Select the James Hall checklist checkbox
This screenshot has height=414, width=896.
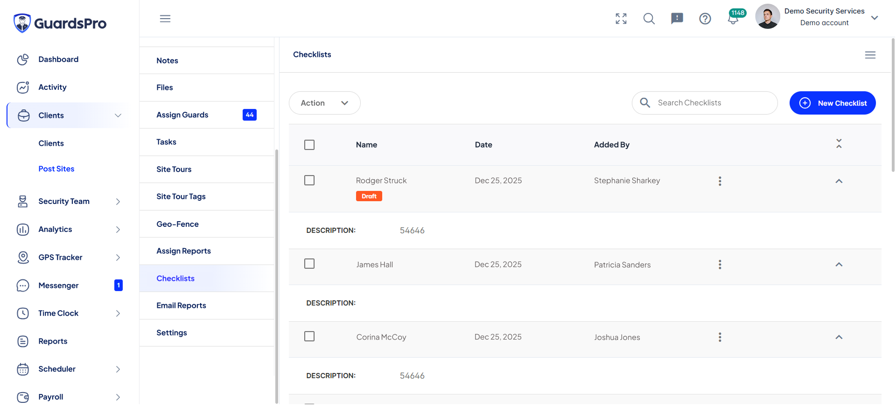pos(309,264)
